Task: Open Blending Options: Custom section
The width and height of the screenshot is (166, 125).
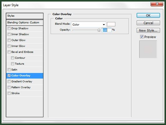Action: click(25, 23)
